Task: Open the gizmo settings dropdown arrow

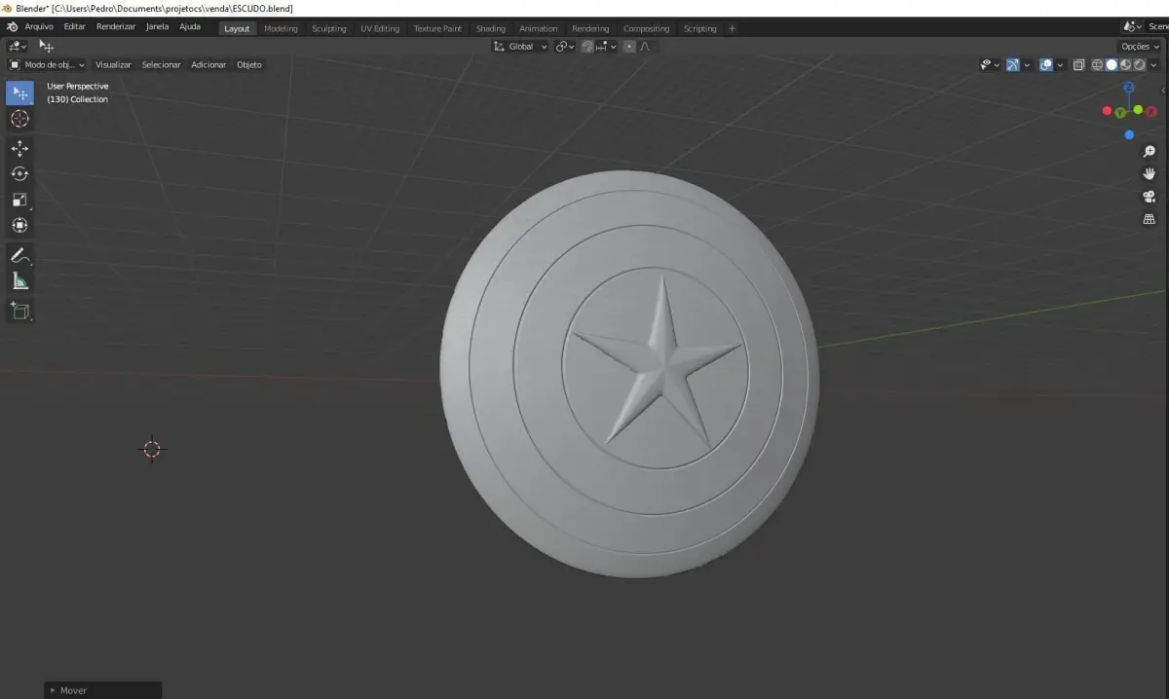Action: coord(1027,64)
